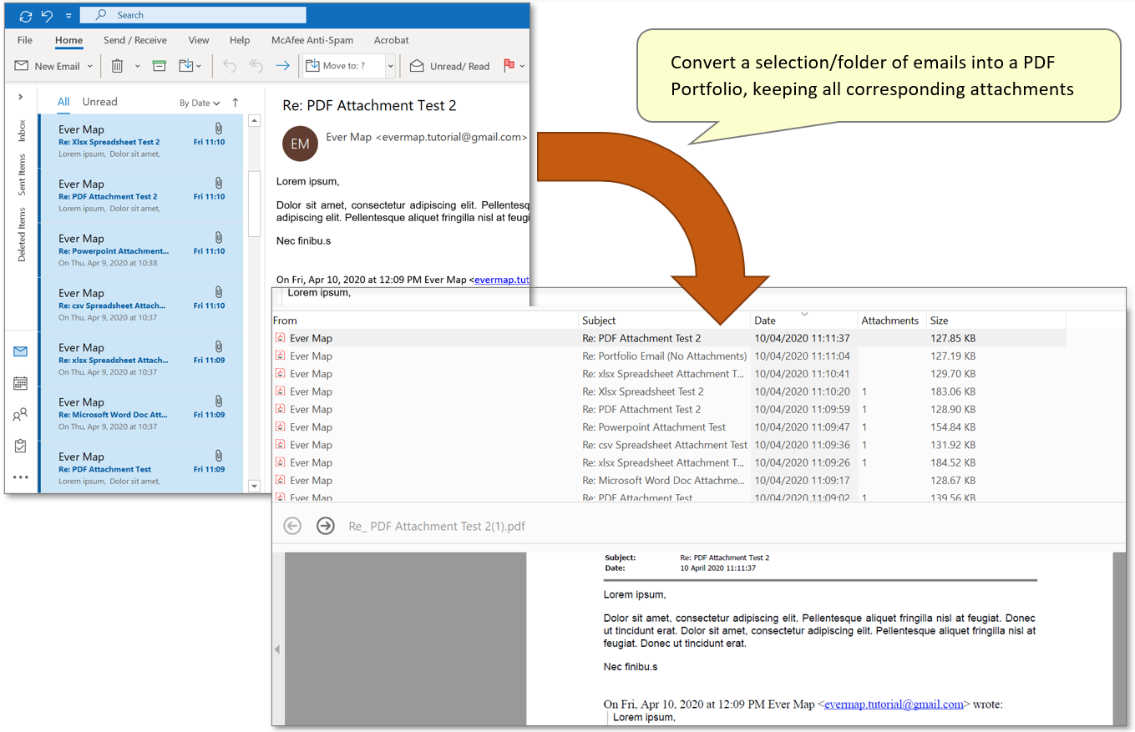Click the New Email button

click(50, 65)
